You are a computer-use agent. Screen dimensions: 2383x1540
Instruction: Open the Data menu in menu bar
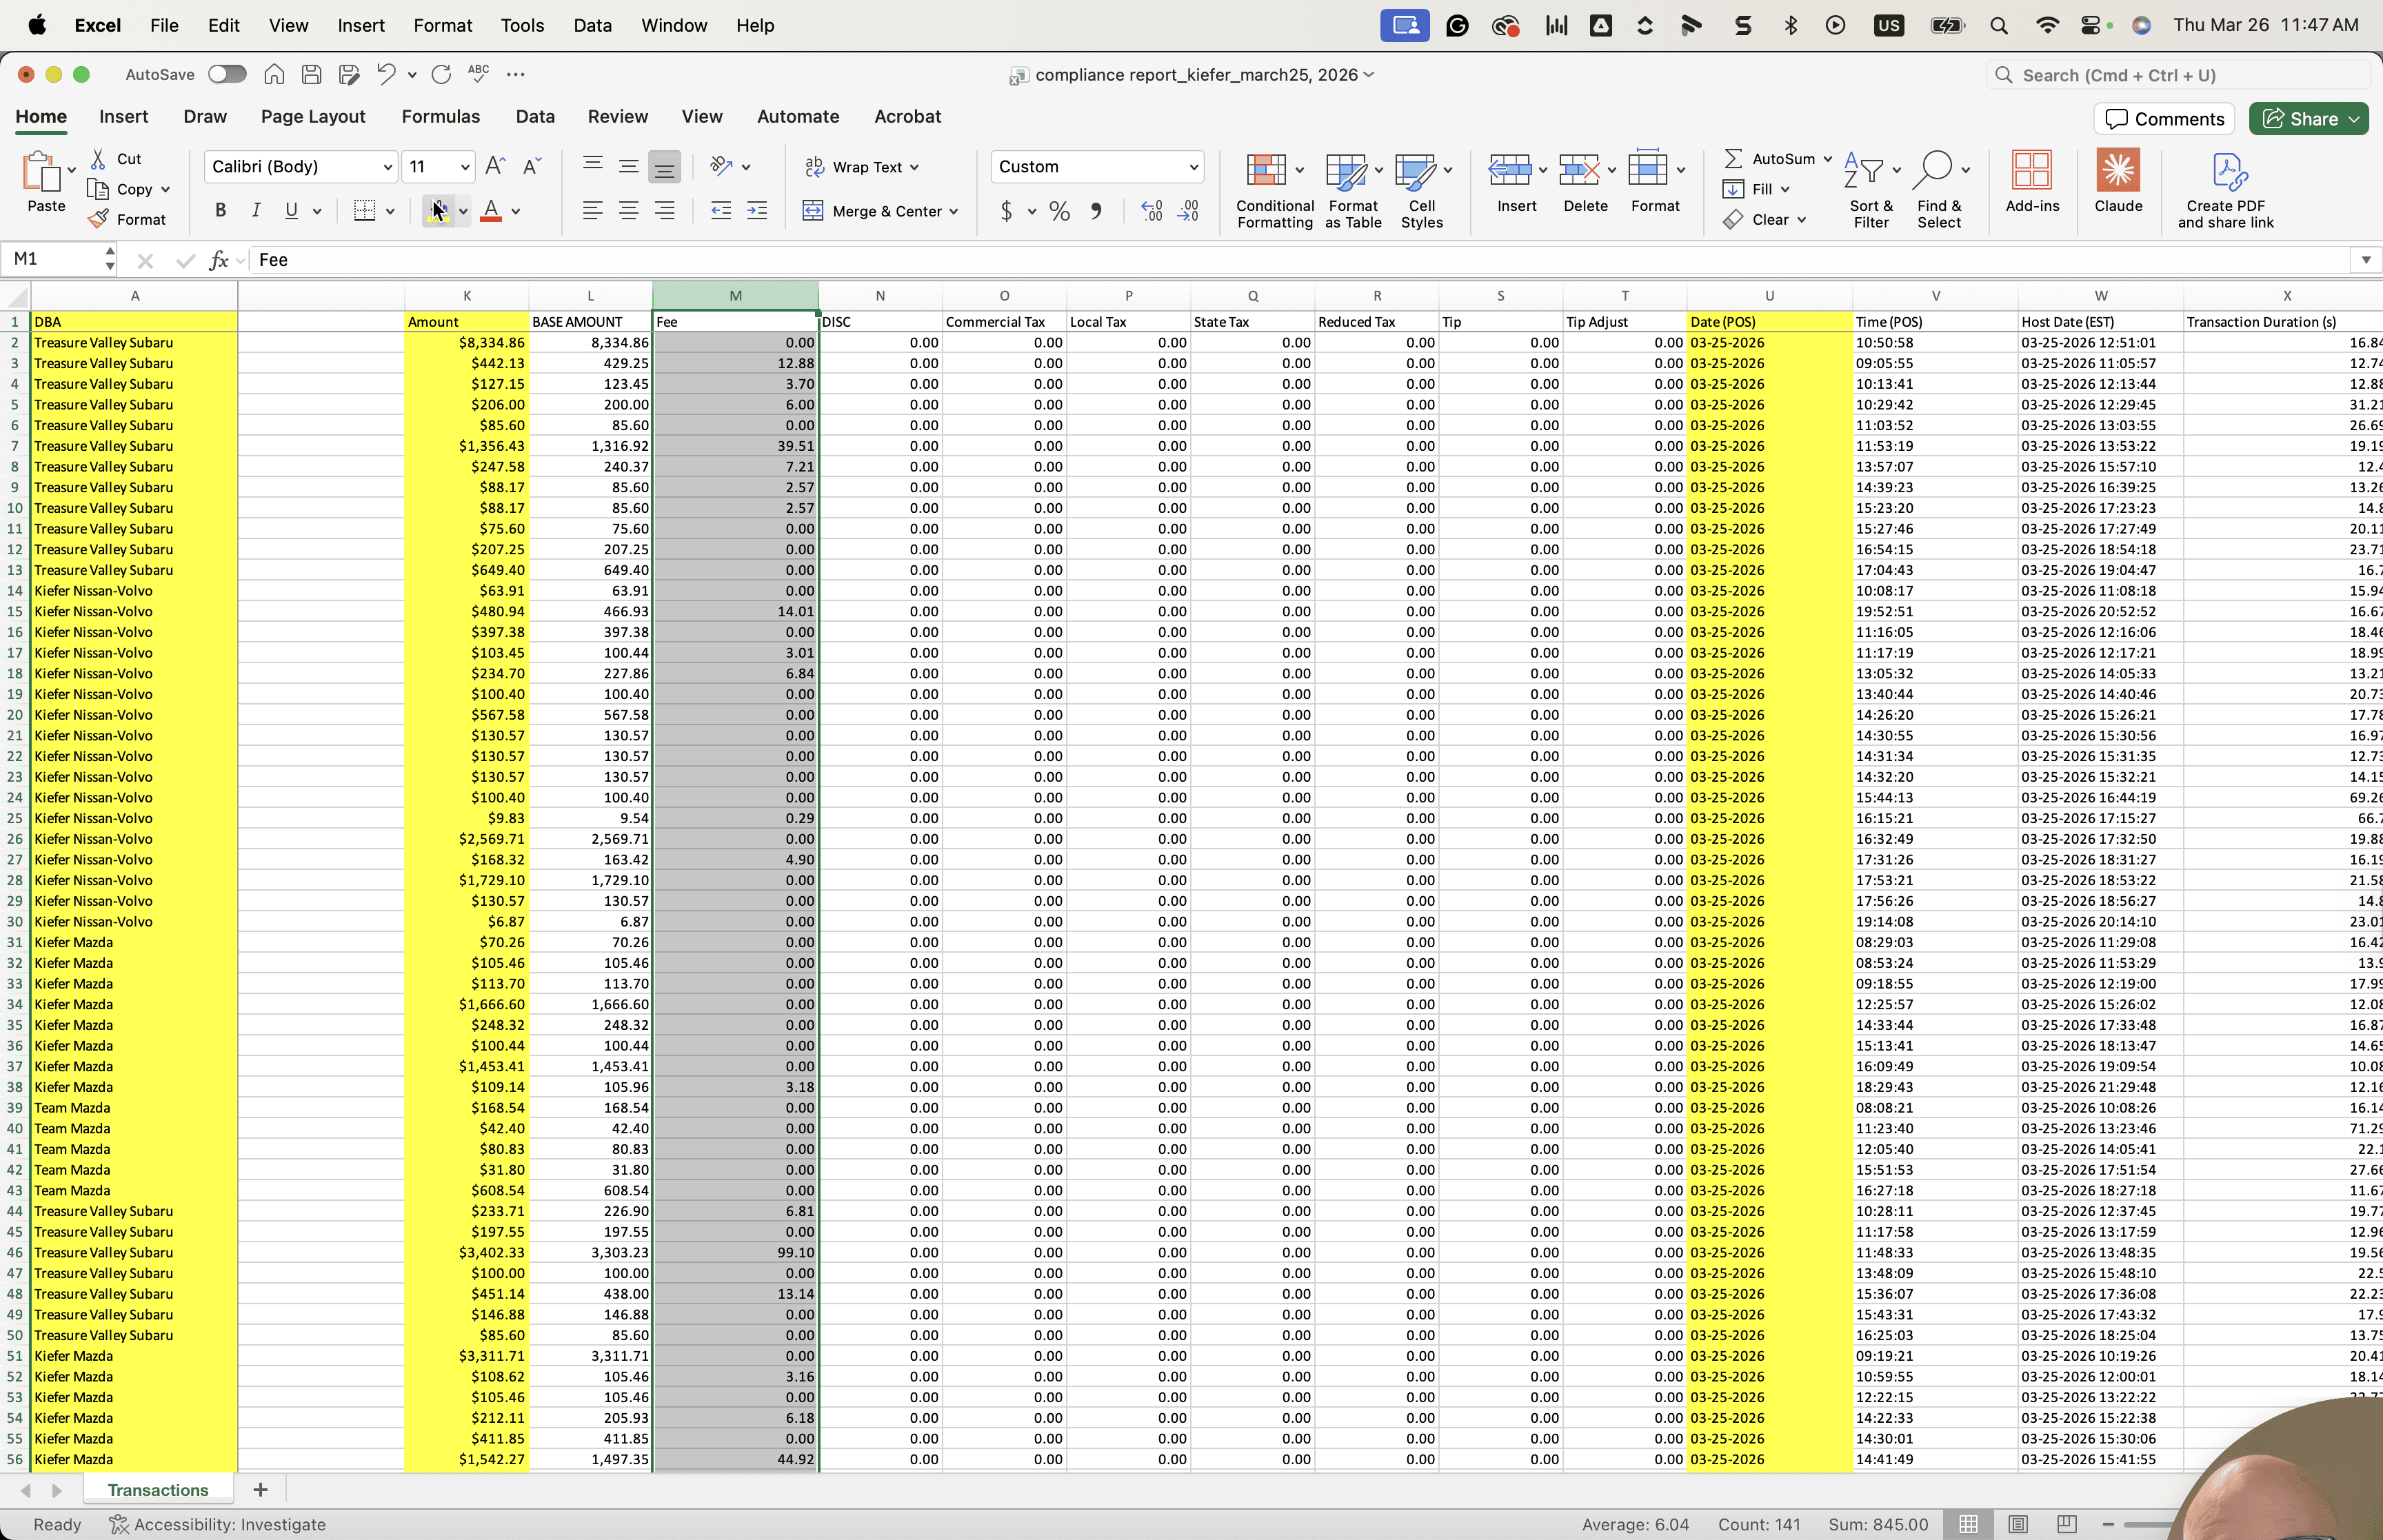592,25
